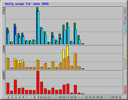Select the day 18 label on the x-axis

(x=71, y=97)
